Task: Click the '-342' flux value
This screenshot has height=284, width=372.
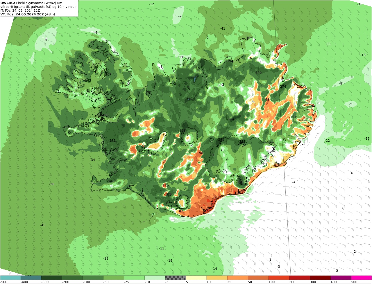Action: [x=189, y=99]
